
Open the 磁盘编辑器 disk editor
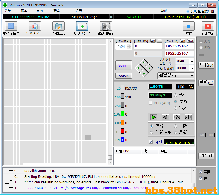coord(106,26)
